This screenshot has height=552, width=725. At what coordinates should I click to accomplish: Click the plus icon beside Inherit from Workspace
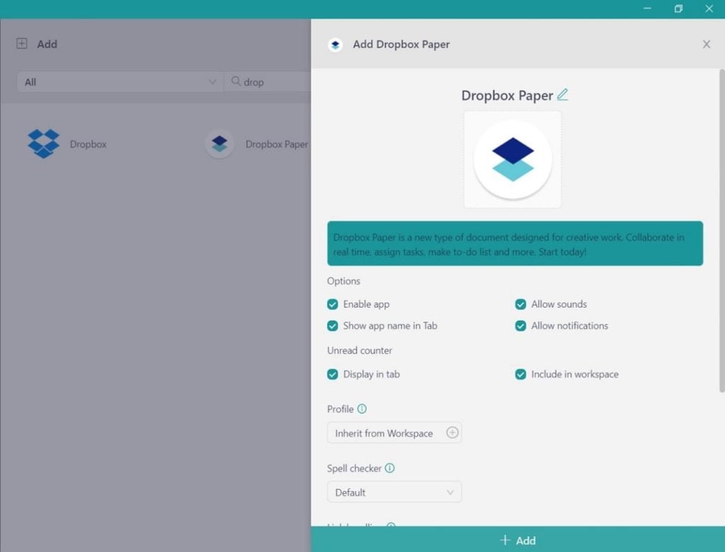[452, 432]
